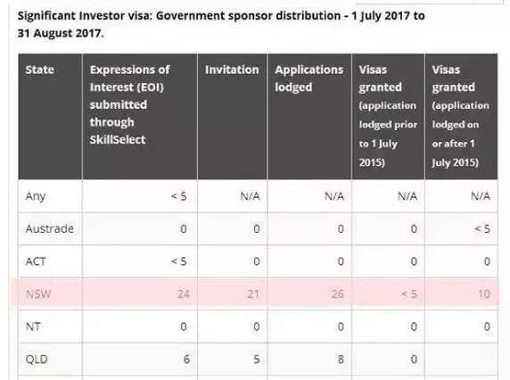Click Austrade visas granted value < 5

[x=482, y=228]
